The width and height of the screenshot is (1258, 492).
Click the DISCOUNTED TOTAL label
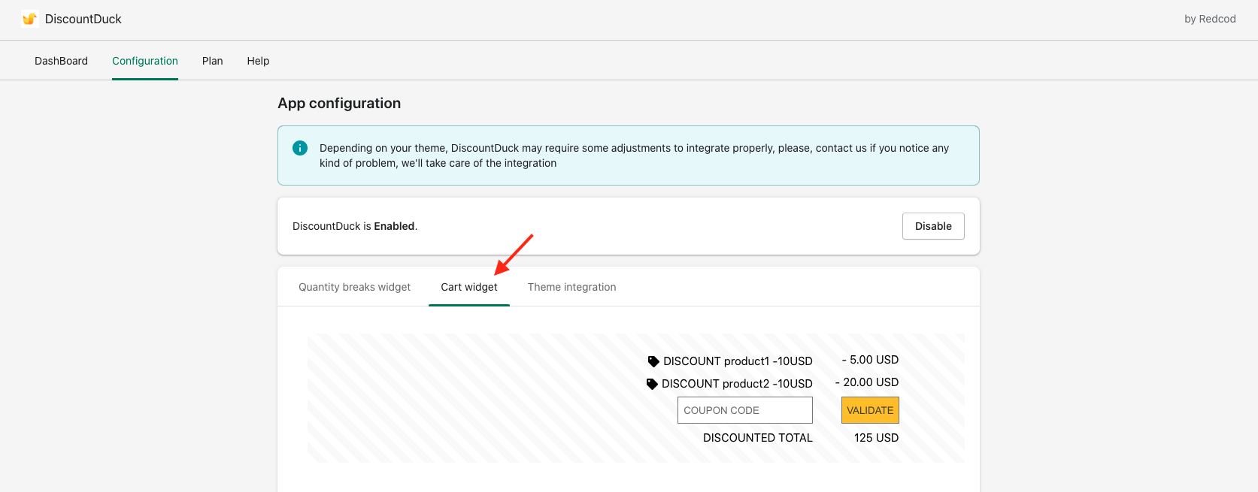[x=757, y=438]
